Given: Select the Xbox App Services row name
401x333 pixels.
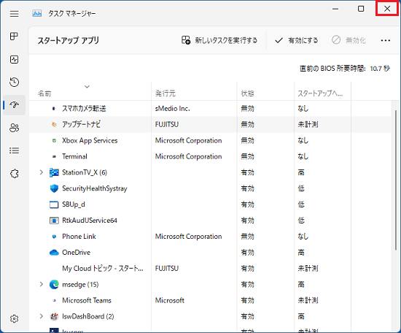Looking at the screenshot, I should point(90,141).
